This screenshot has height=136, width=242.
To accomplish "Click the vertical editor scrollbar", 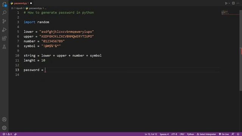I will [x=240, y=50].
